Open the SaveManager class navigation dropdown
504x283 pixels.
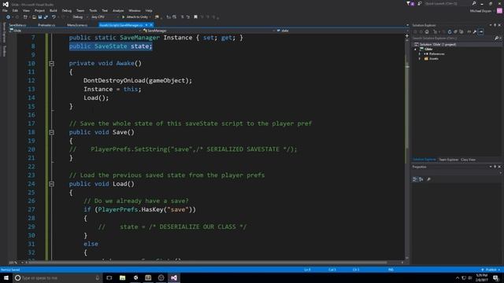coord(209,31)
